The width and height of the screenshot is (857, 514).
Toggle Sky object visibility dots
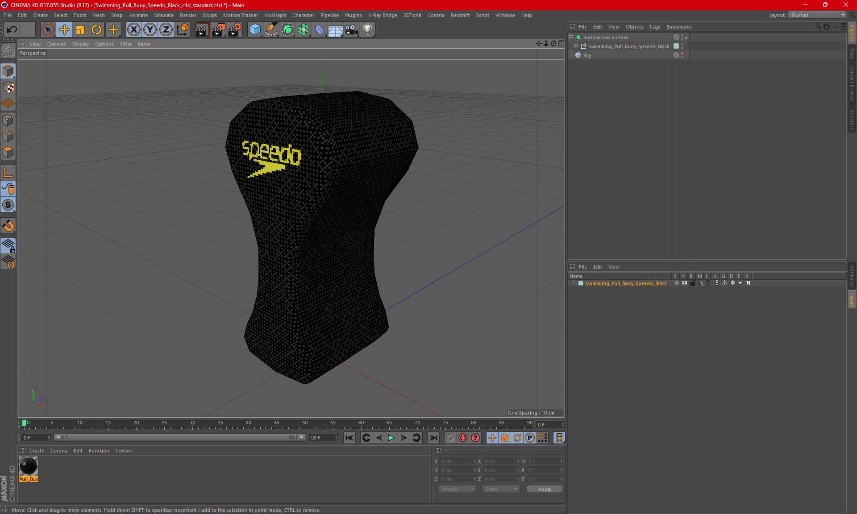[682, 55]
